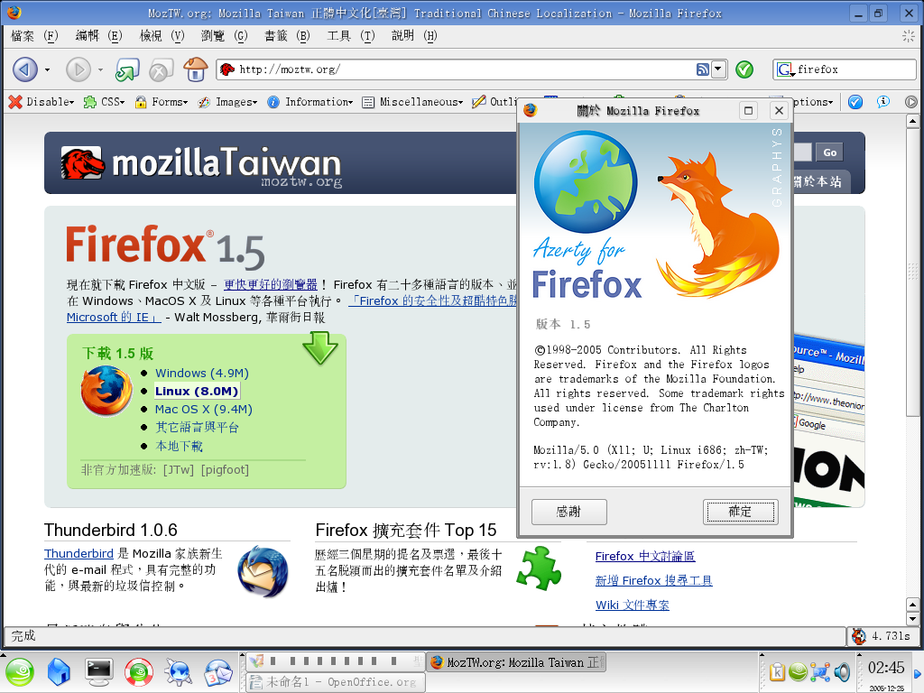Click the Home toolbar icon
This screenshot has width=924, height=693.
(195, 69)
